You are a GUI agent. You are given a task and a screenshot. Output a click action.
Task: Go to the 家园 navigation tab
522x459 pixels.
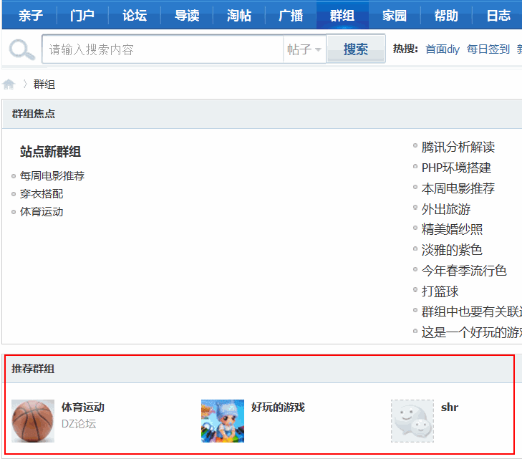[x=395, y=15]
